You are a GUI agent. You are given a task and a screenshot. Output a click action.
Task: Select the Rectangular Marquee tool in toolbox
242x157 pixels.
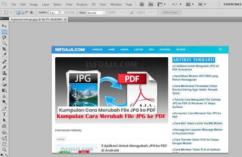4,32
